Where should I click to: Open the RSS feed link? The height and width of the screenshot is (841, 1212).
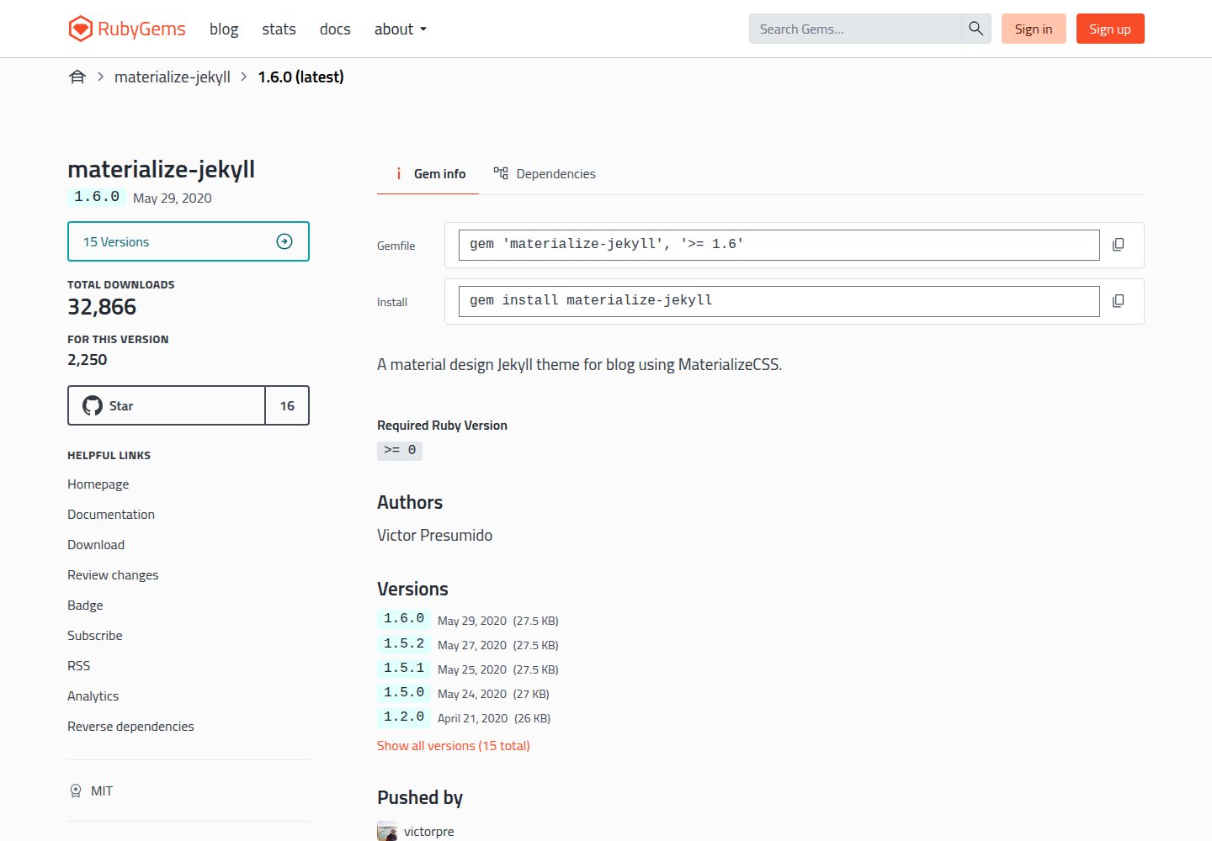click(x=79, y=665)
